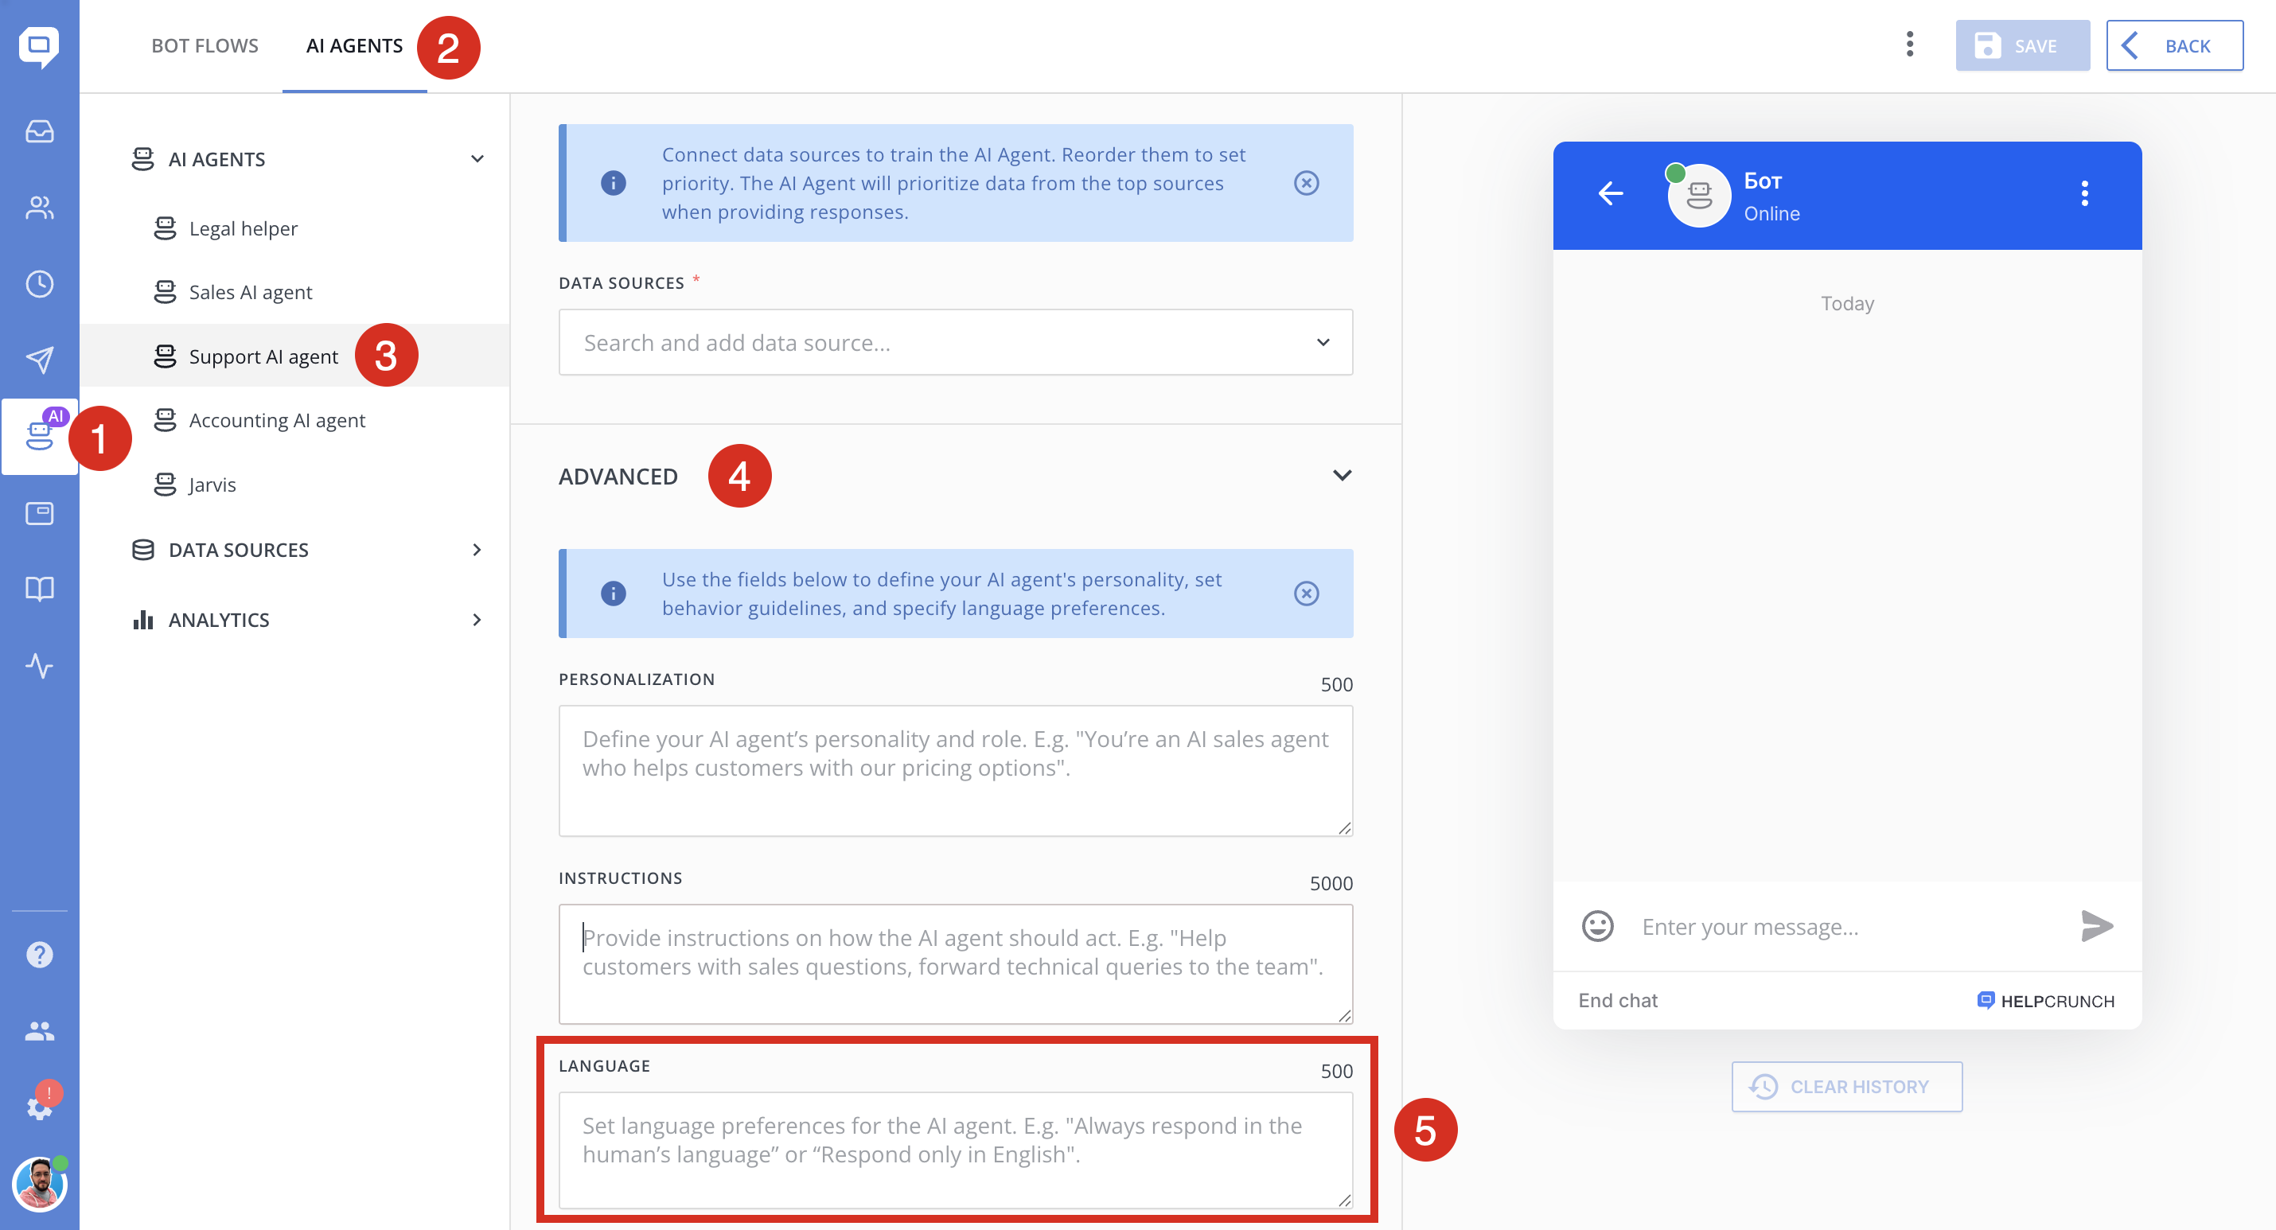Open the Data Sources search dropdown
The height and width of the screenshot is (1230, 2276).
(x=955, y=343)
